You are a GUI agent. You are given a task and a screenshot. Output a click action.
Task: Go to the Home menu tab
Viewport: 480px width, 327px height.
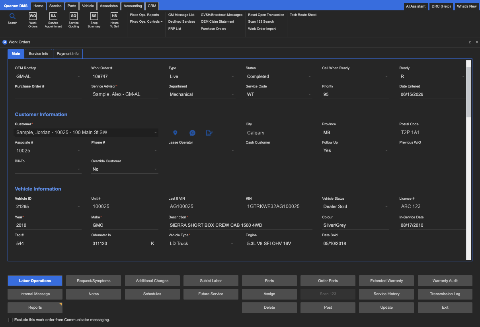coord(38,6)
